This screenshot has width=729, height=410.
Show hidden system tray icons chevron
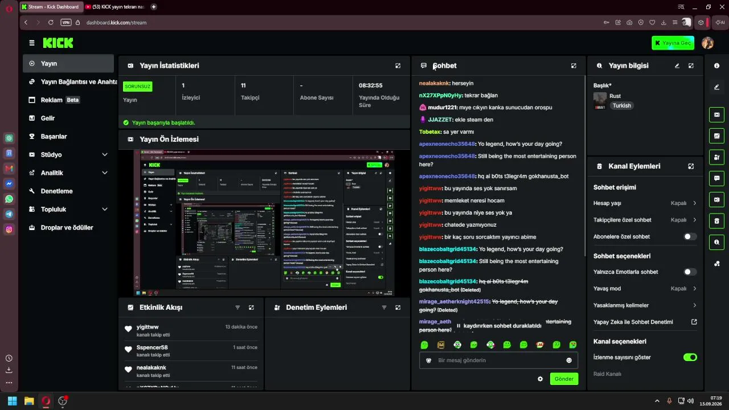(657, 401)
